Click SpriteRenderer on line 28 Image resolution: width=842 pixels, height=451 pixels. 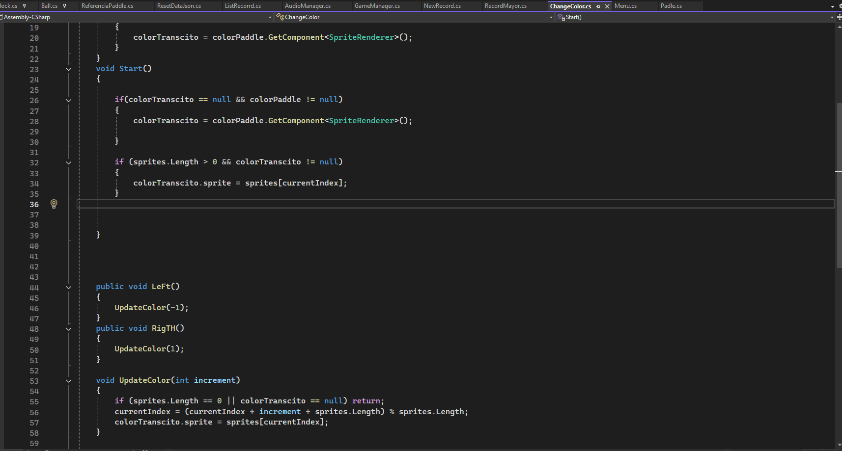point(362,121)
